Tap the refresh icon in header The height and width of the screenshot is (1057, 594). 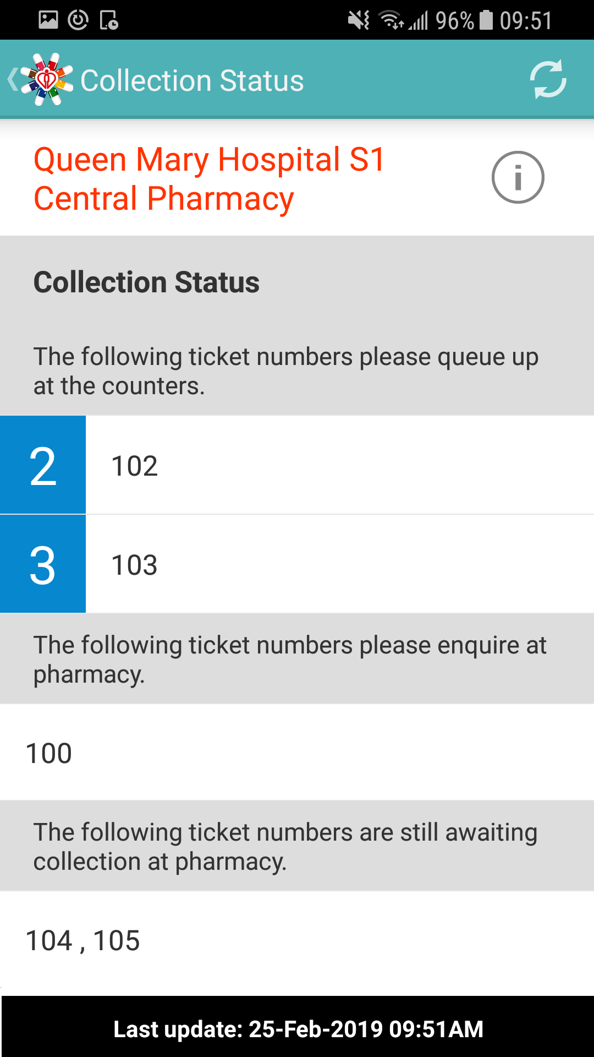[548, 79]
